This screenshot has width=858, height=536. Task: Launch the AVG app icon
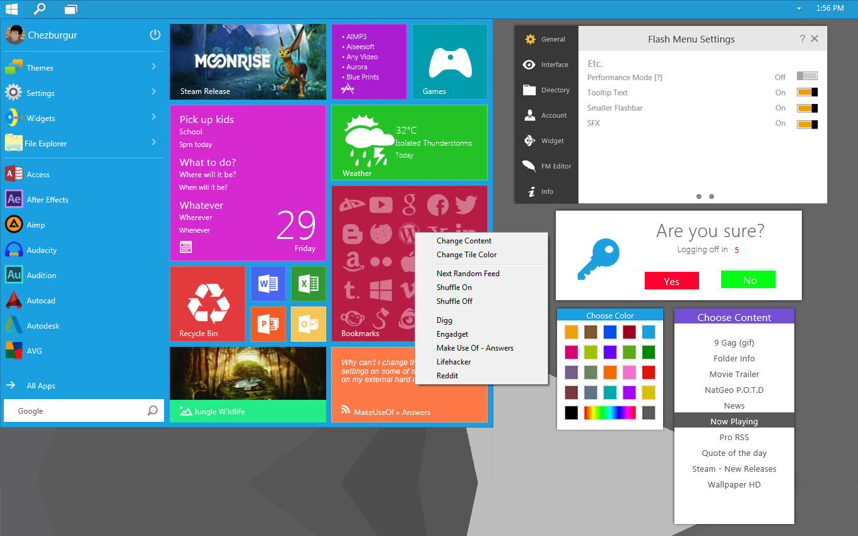click(14, 351)
